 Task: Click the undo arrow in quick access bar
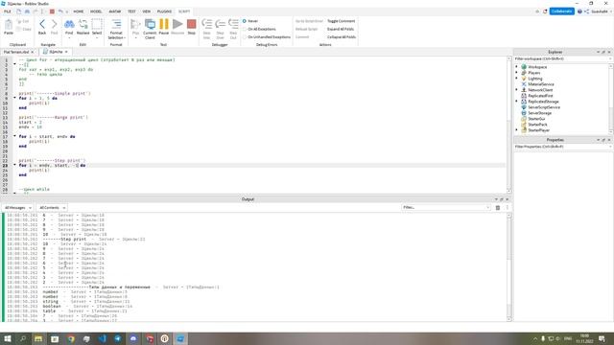(60, 11)
